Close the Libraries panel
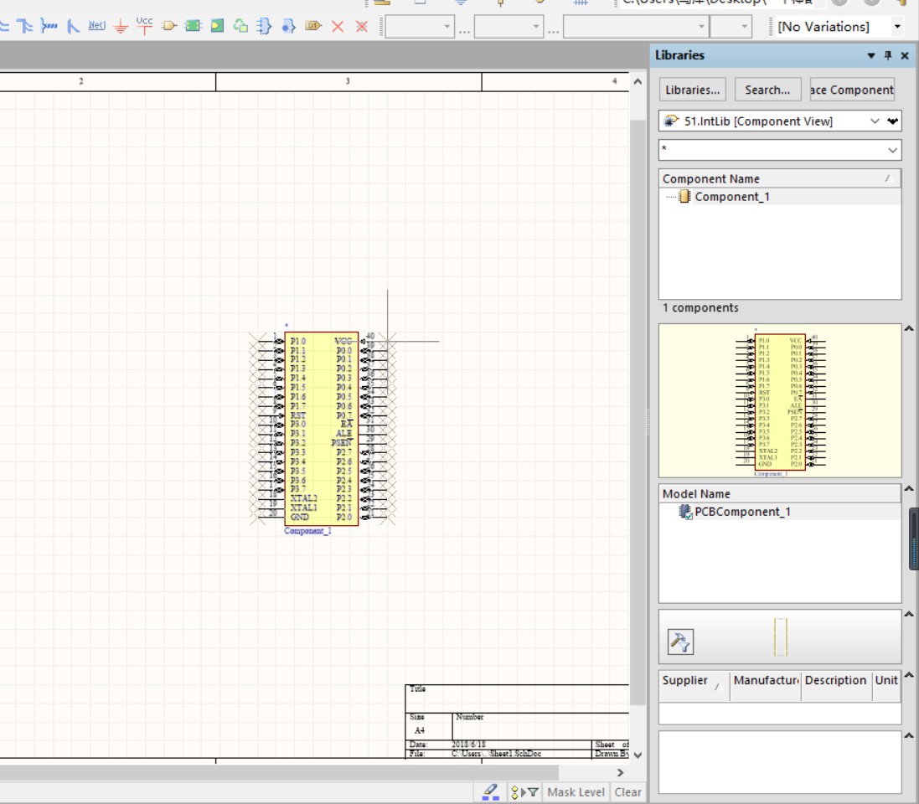 [905, 55]
